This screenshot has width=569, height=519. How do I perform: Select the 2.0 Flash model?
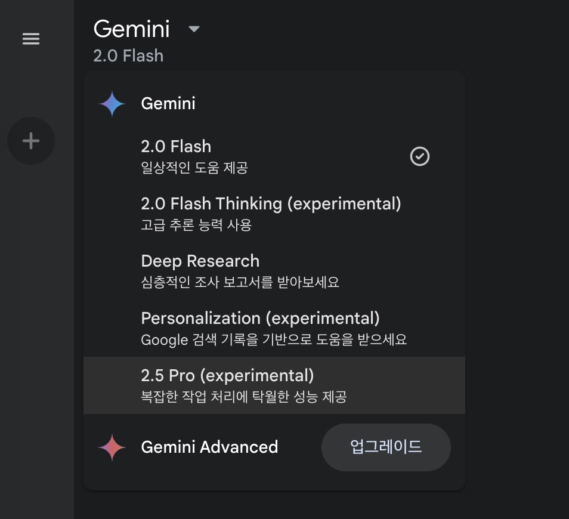pyautogui.click(x=274, y=156)
